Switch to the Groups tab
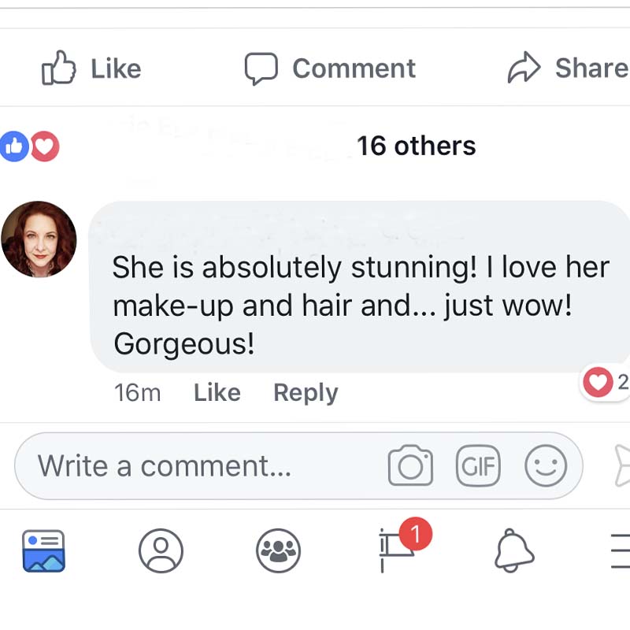Viewport: 630px width, 630px height. tap(279, 550)
